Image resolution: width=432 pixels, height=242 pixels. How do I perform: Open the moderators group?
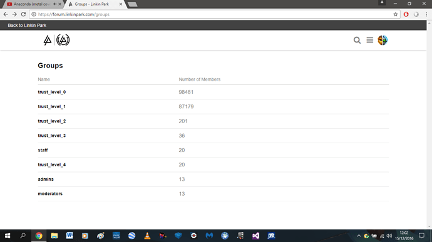click(50, 194)
